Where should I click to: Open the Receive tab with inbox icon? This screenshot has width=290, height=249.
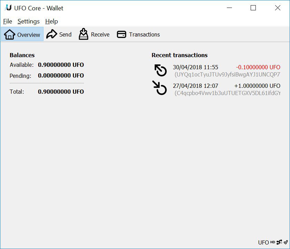94,34
